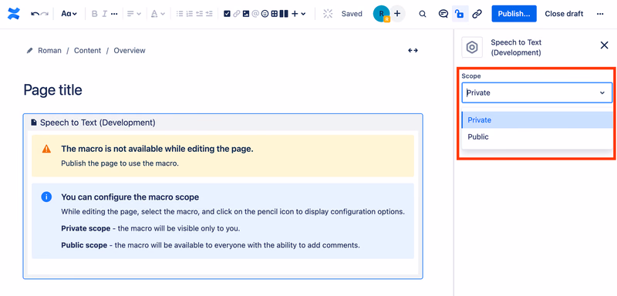Image resolution: width=617 pixels, height=296 pixels.
Task: Click the Private scope description line
Action: [150, 228]
